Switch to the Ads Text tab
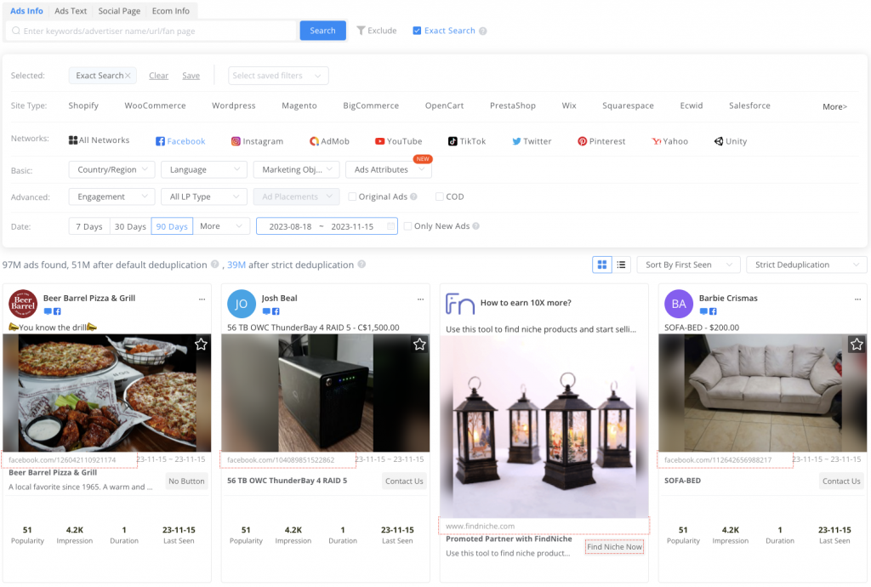 pyautogui.click(x=71, y=10)
